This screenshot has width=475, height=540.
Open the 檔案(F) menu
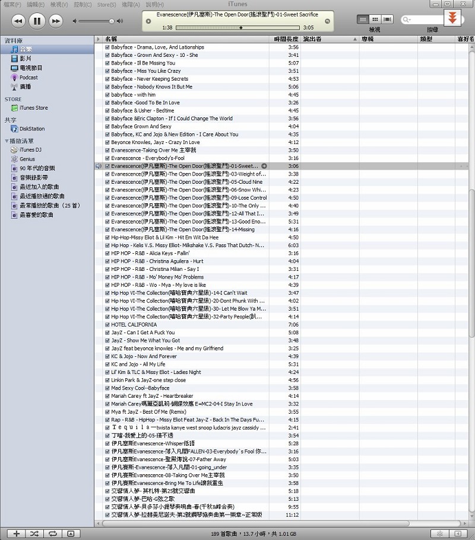(x=12, y=5)
